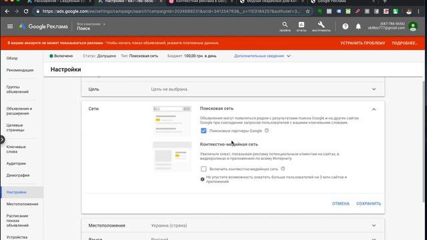Click help icon next to контекстно-медийную сеть option
The image size is (427, 240).
(x=283, y=169)
